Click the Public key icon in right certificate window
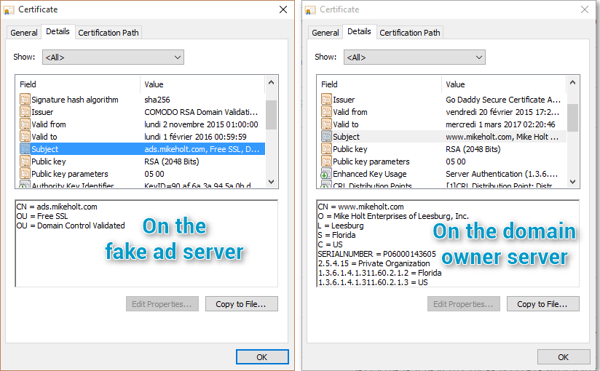Viewport: 600px width, 371px height. click(326, 149)
